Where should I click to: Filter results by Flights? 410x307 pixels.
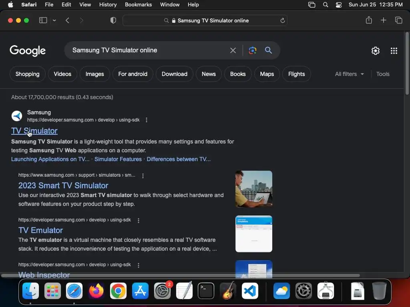point(297,74)
